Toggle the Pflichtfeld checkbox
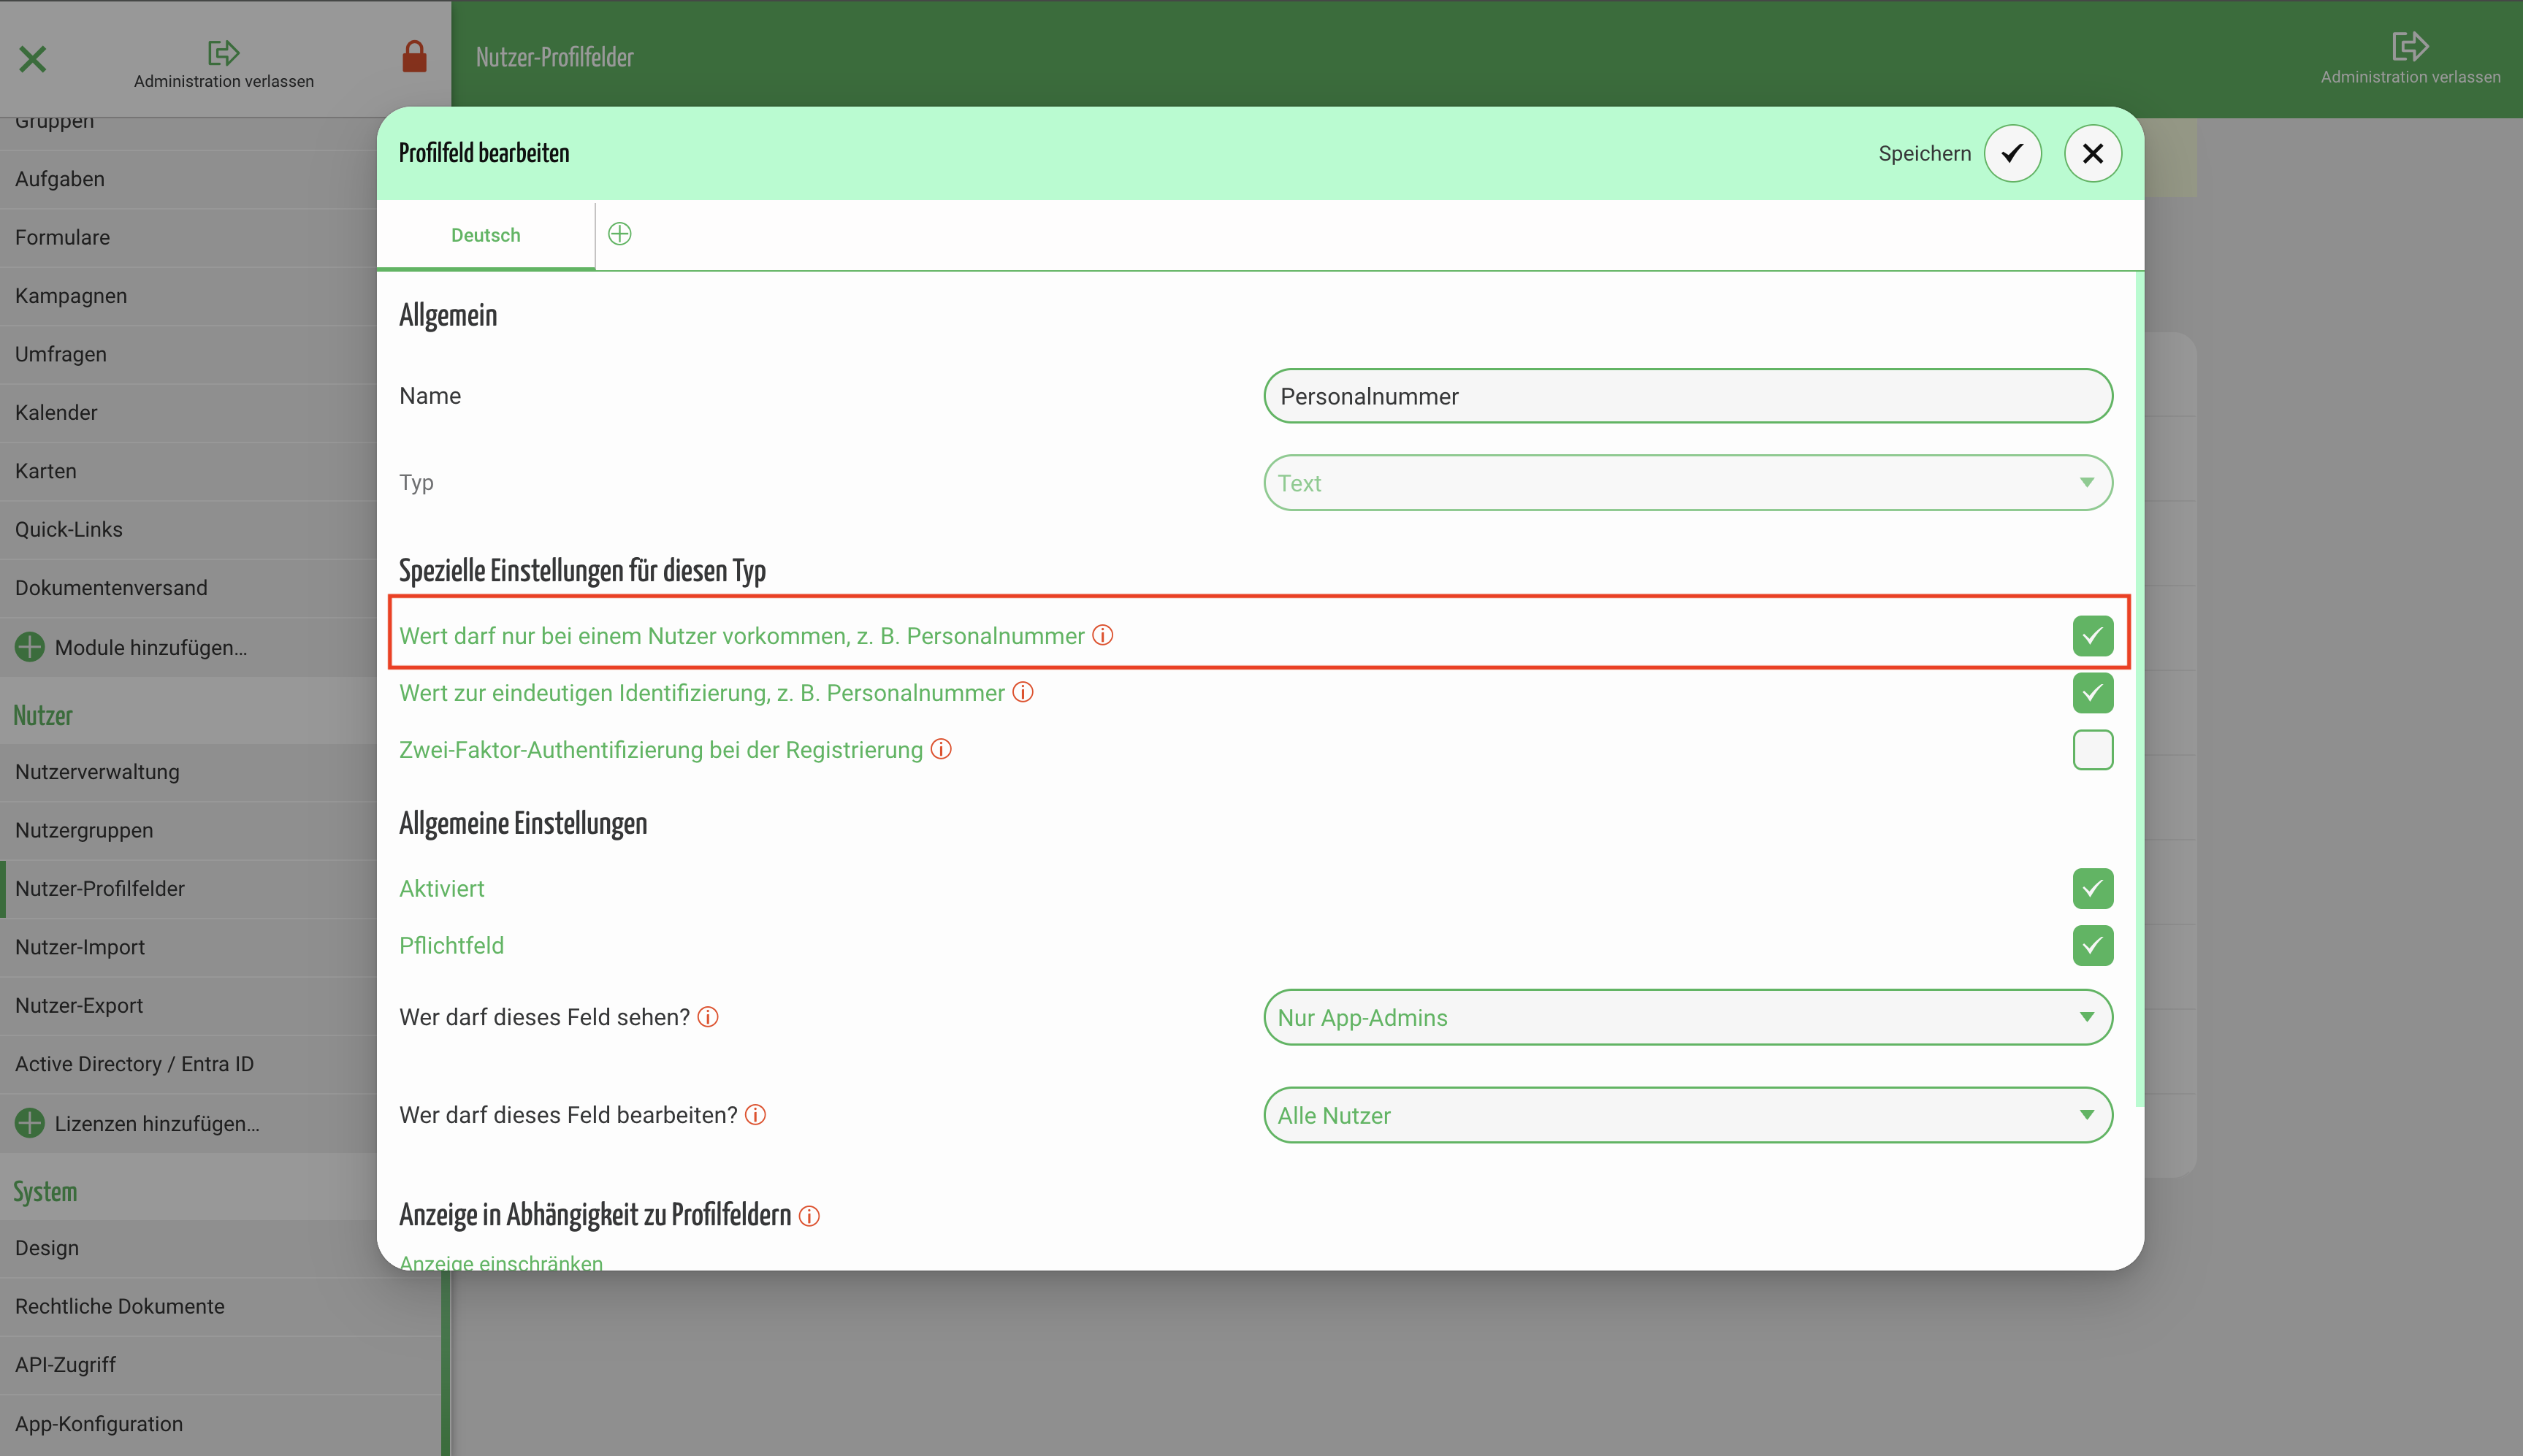The image size is (2523, 1456). point(2093,946)
